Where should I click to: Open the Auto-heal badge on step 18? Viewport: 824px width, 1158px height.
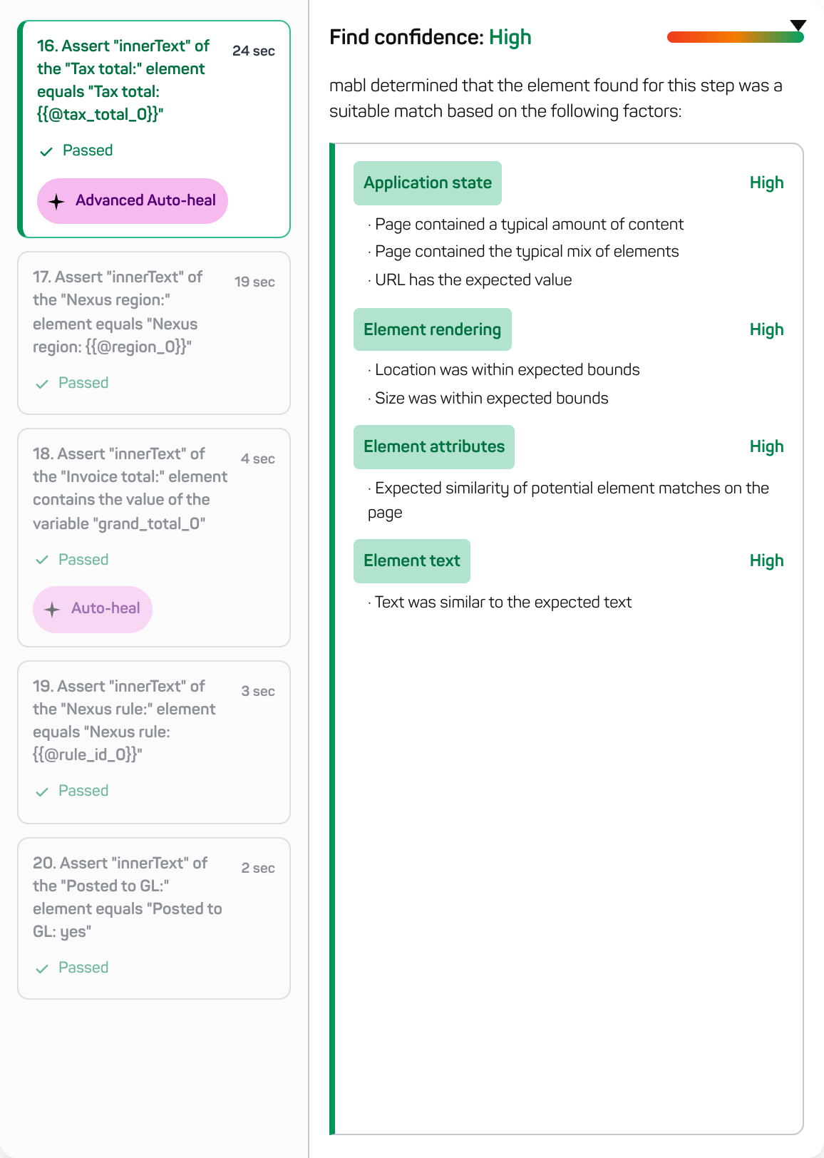[x=93, y=610]
